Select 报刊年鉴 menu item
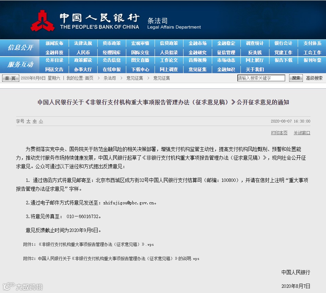The width and height of the screenshot is (326, 293). [x=312, y=60]
